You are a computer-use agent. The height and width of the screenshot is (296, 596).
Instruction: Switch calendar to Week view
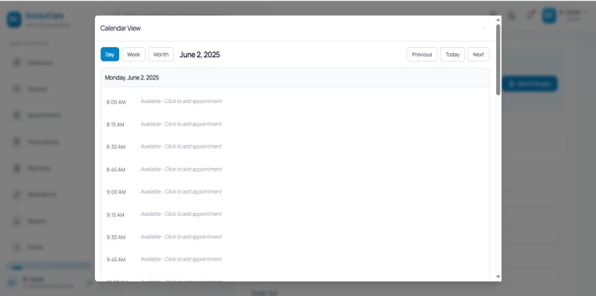134,54
